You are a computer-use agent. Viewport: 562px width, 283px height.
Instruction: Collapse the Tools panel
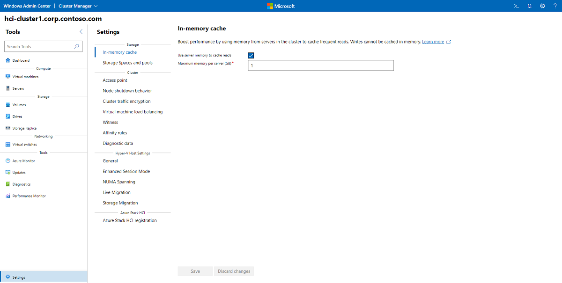tap(81, 32)
